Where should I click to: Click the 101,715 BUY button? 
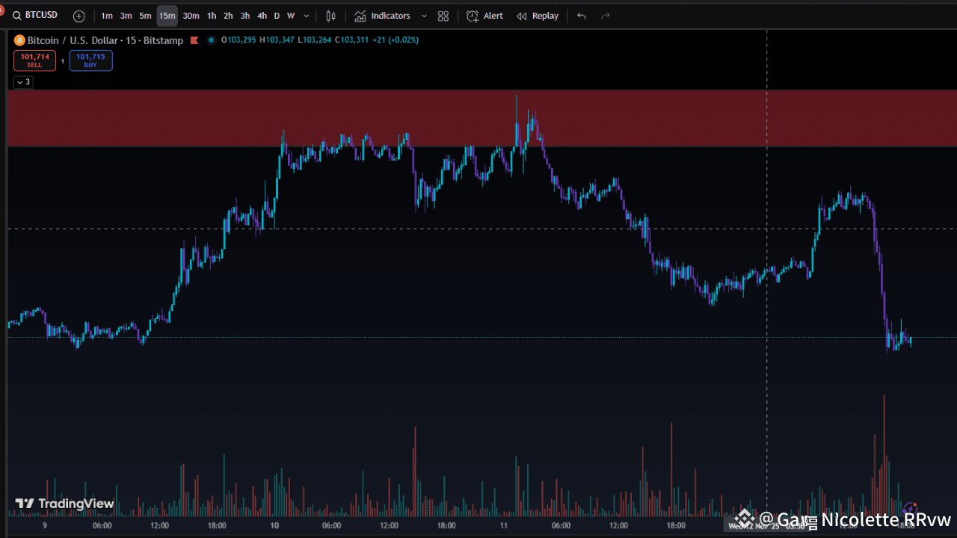tap(90, 61)
